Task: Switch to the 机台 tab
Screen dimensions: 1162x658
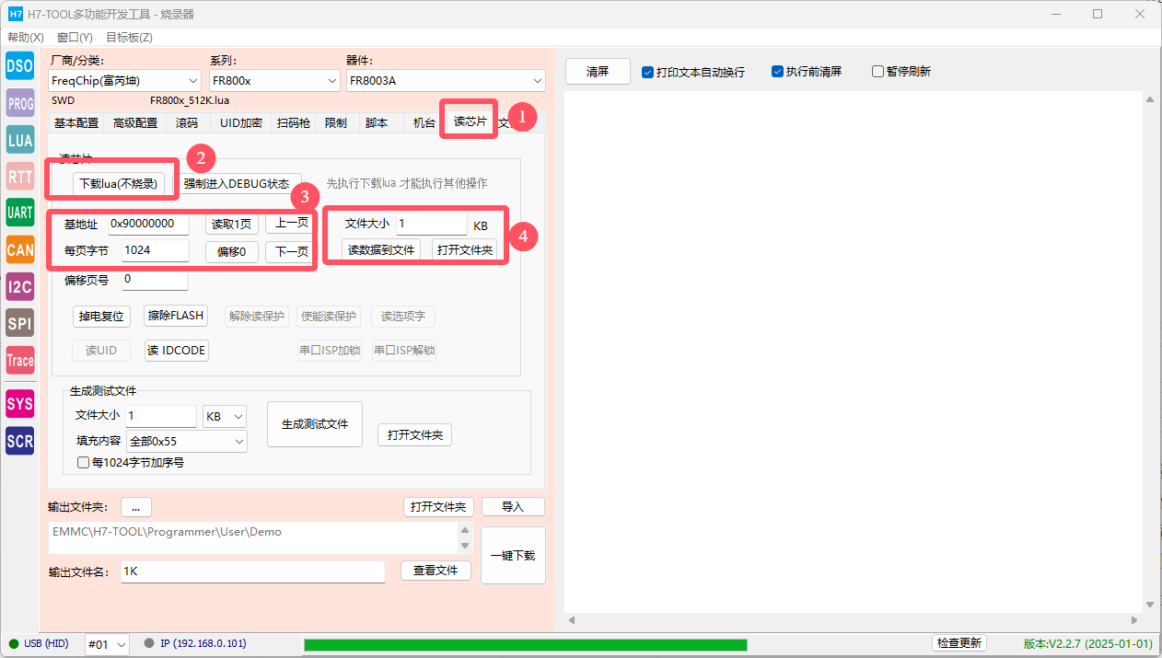Action: click(x=424, y=123)
